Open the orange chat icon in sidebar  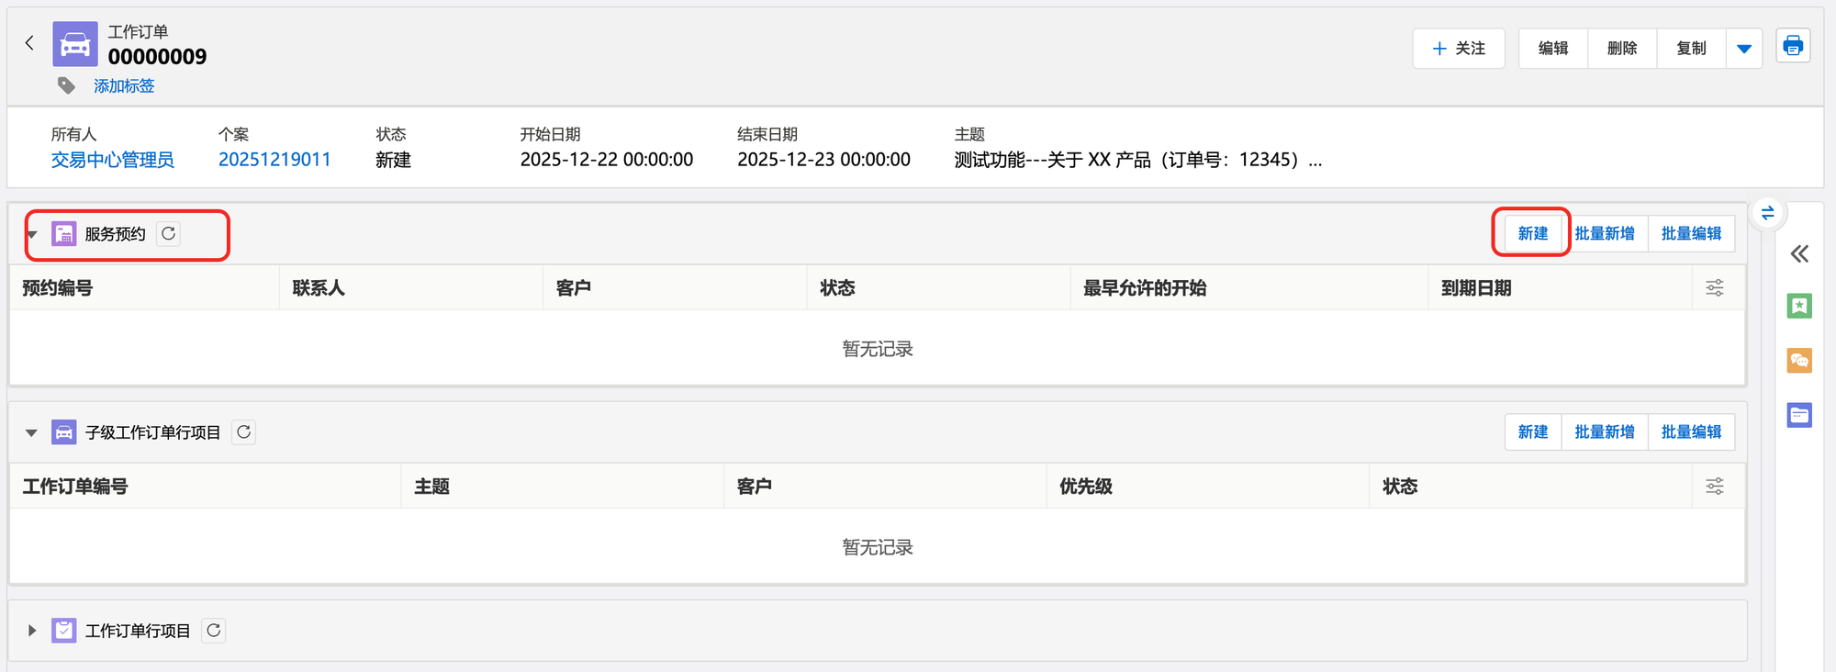pyautogui.click(x=1799, y=361)
